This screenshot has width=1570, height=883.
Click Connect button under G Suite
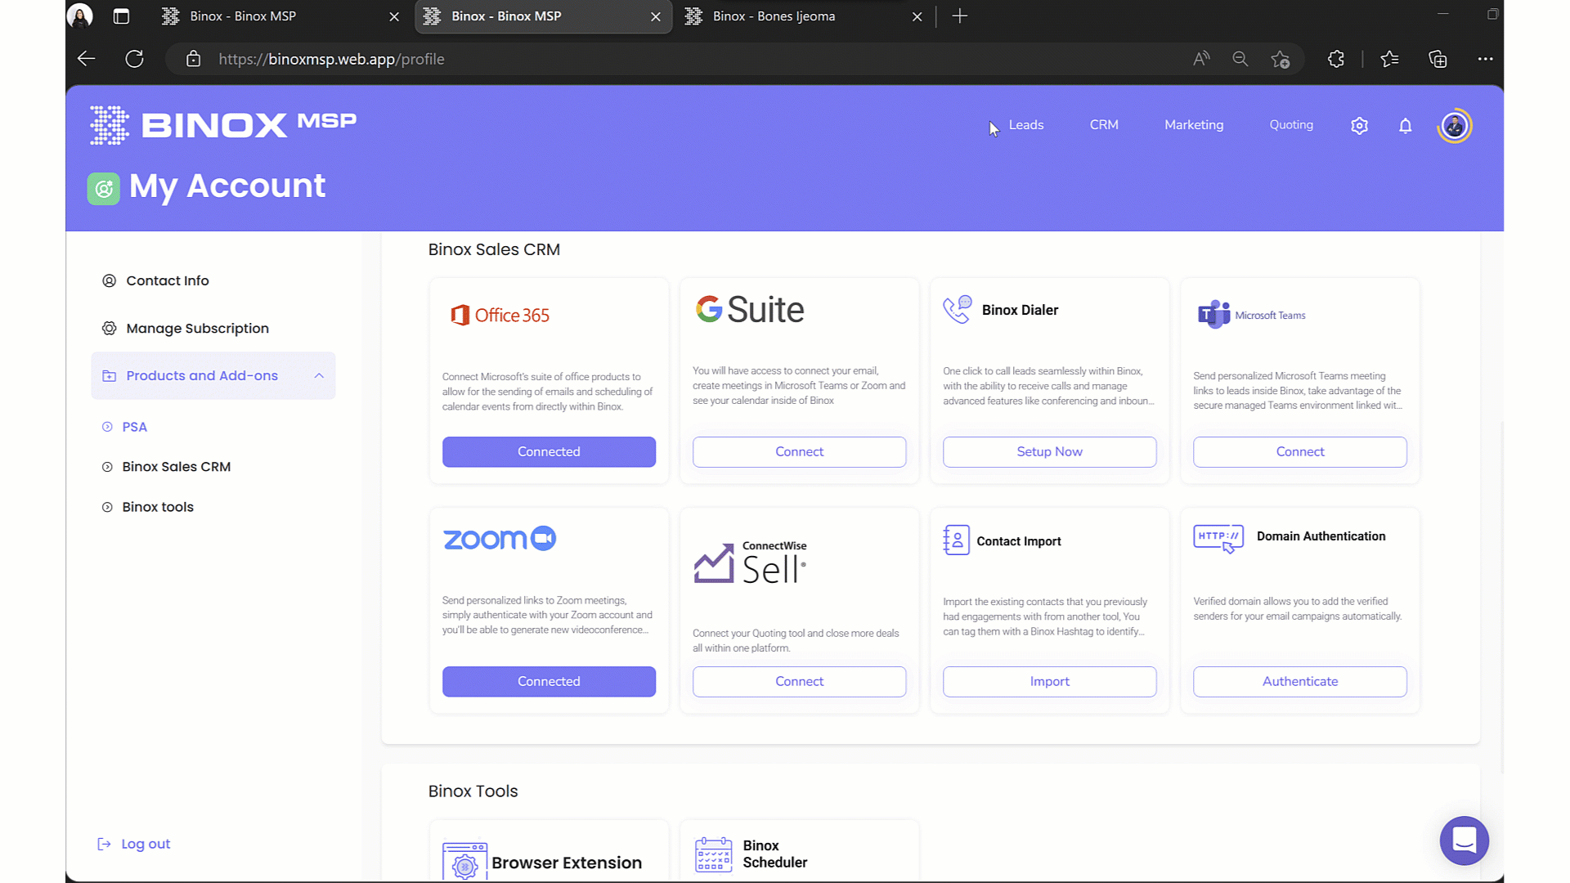click(799, 452)
